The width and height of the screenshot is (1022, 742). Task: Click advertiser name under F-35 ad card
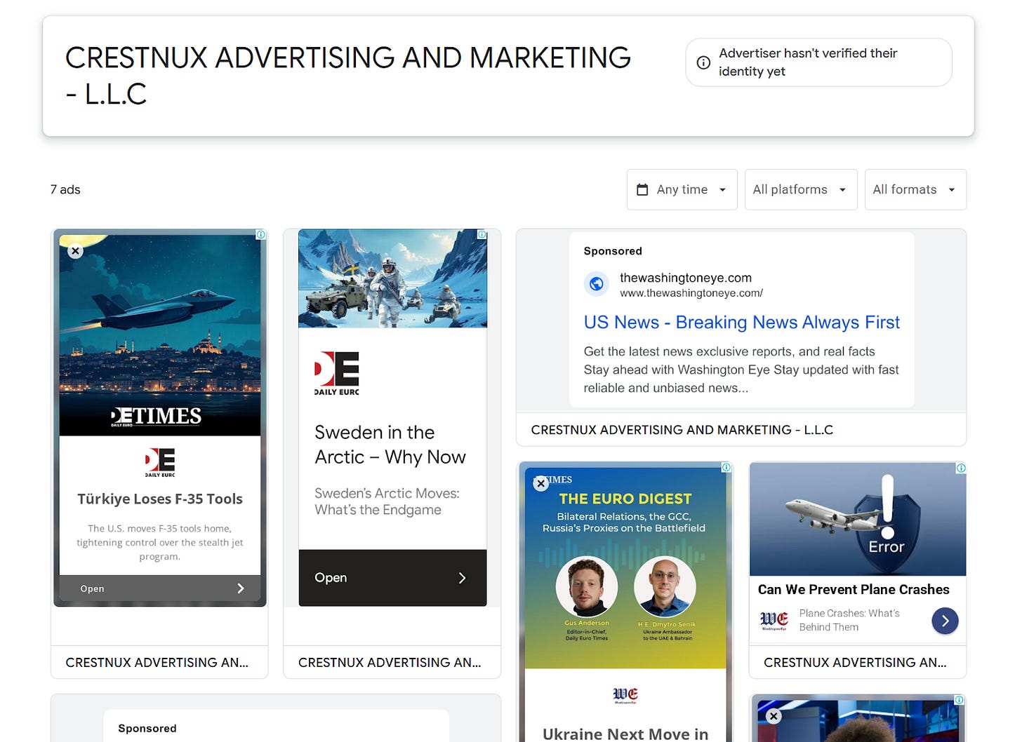point(157,662)
